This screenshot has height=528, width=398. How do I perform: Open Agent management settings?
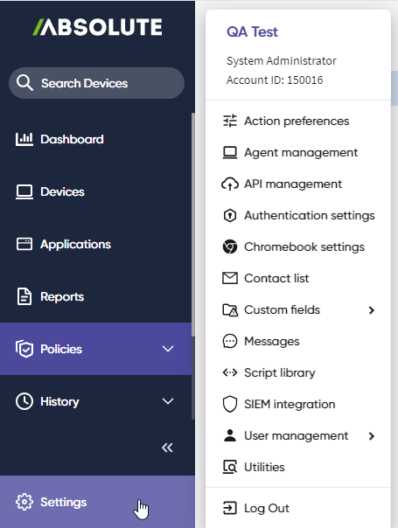pos(298,152)
